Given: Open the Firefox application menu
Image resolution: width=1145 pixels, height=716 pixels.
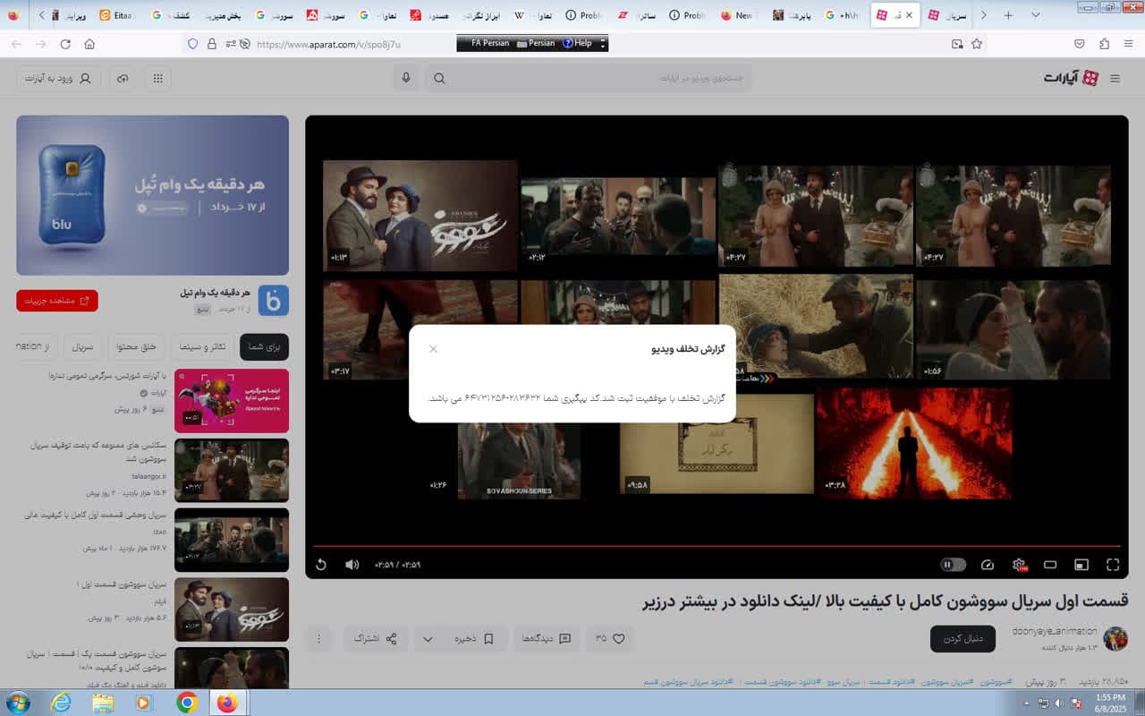Looking at the screenshot, I should 1128,44.
